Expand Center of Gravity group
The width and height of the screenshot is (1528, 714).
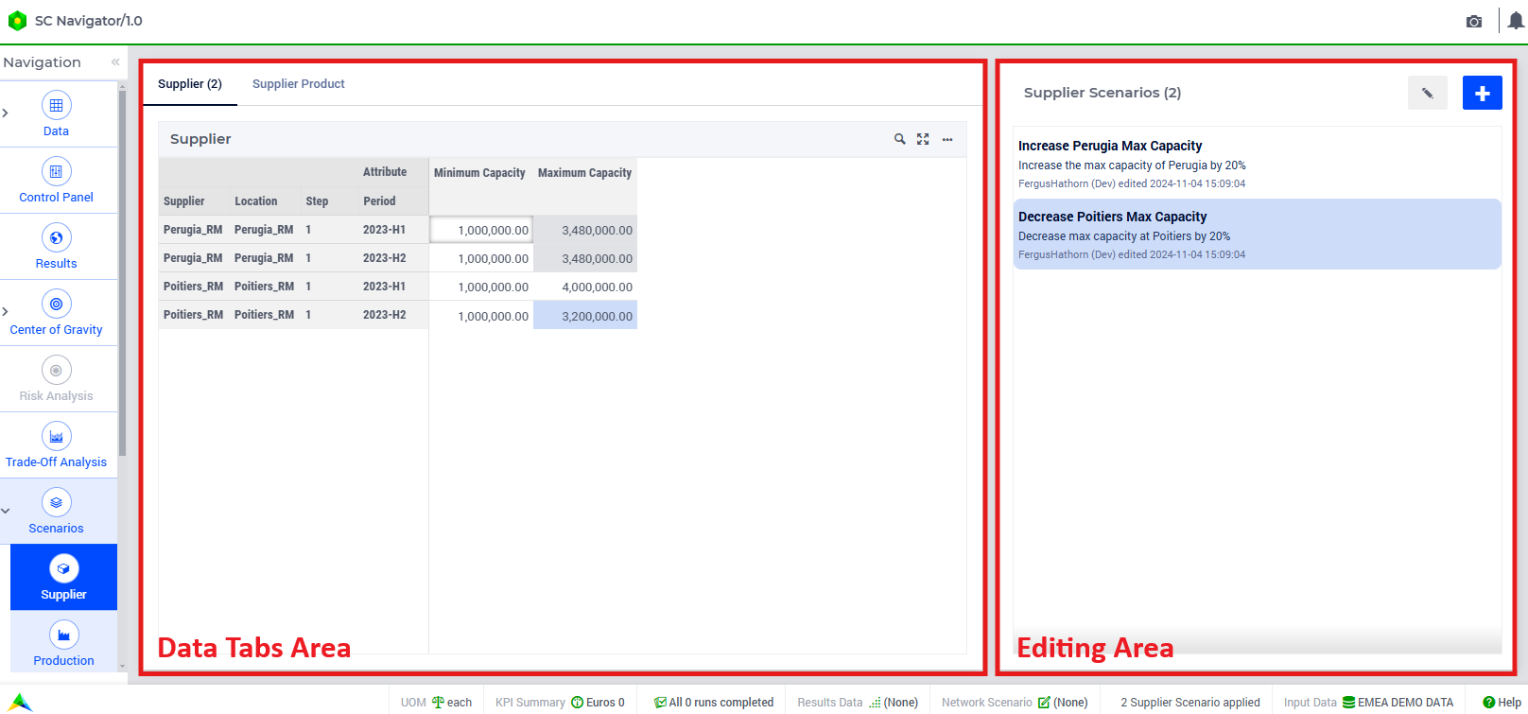[x=6, y=312]
